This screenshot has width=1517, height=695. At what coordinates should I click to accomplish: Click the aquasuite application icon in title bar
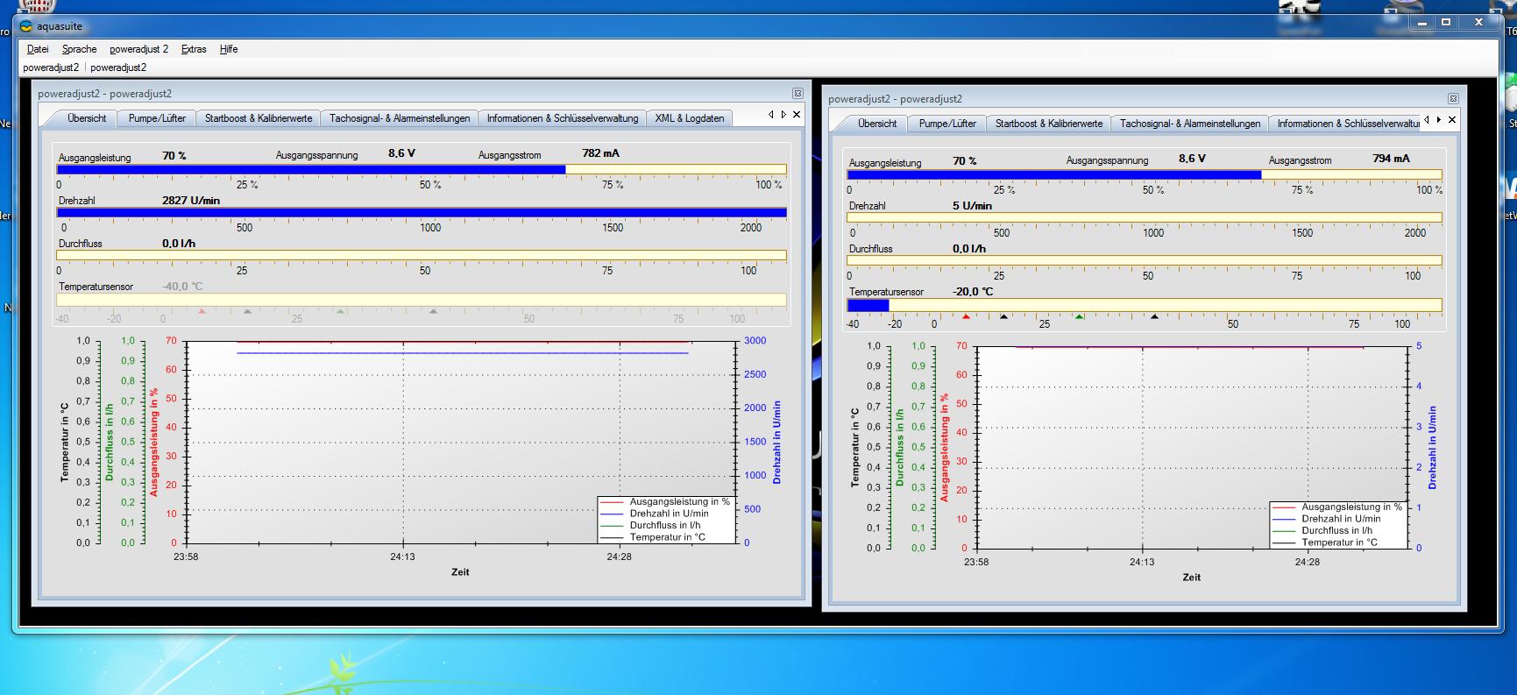(25, 26)
